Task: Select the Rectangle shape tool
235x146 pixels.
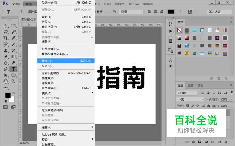Action: click(13, 75)
